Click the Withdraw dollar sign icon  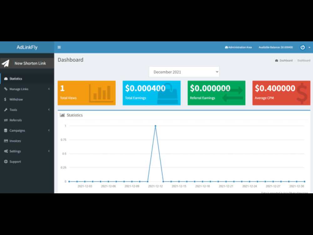(6, 99)
